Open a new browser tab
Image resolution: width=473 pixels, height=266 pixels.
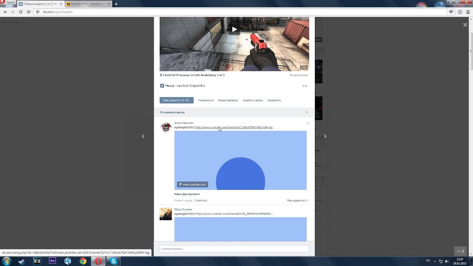pyautogui.click(x=116, y=4)
